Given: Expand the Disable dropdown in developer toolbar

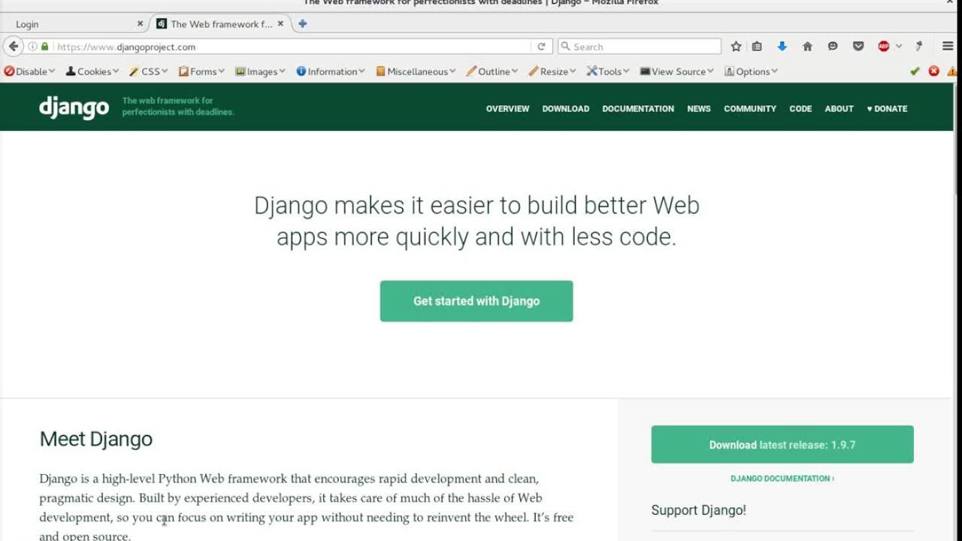Looking at the screenshot, I should (x=29, y=71).
